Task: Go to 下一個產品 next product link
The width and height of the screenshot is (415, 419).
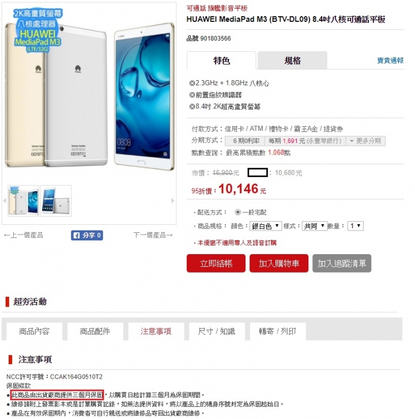Action: click(x=153, y=235)
